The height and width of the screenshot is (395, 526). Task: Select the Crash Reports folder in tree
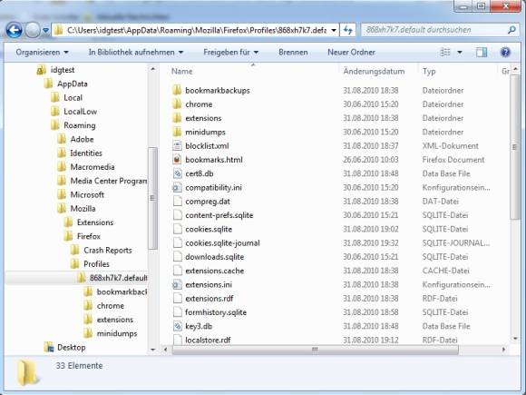pyautogui.click(x=107, y=251)
